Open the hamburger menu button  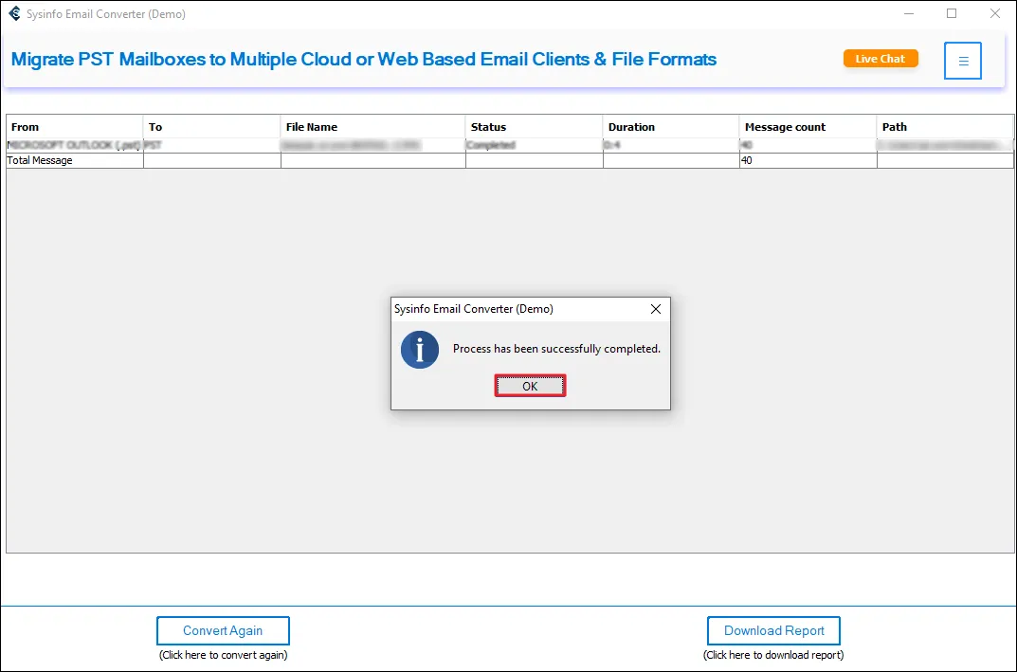[963, 61]
